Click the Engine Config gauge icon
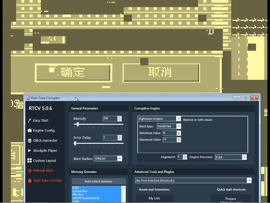Viewport: 270px width, 203px height. point(30,131)
